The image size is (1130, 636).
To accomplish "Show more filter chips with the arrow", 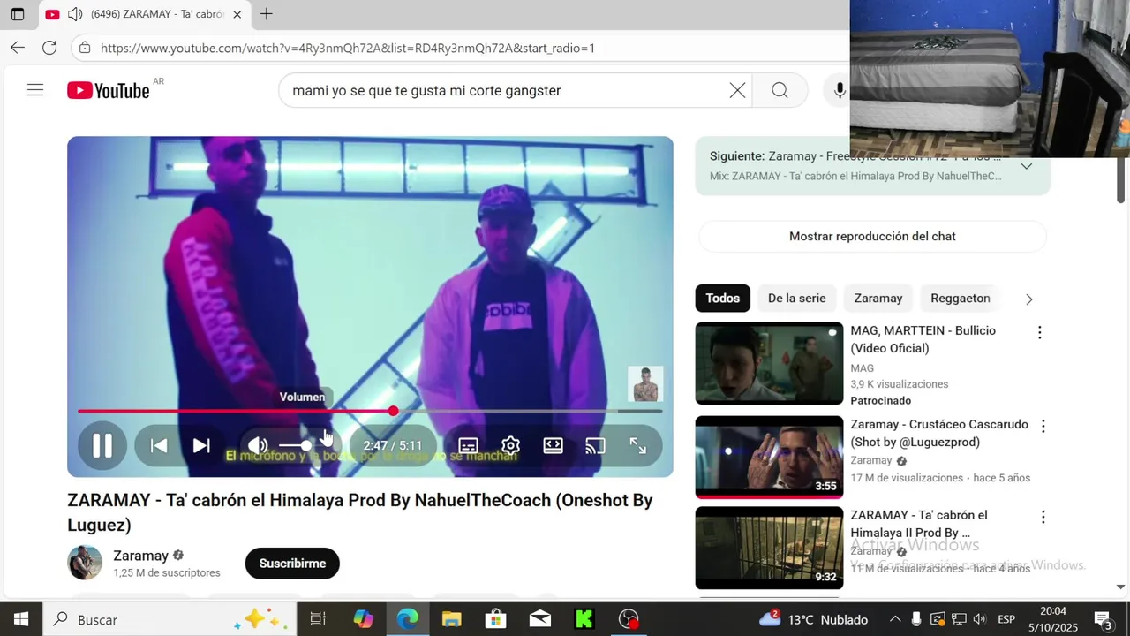I will click(1028, 299).
